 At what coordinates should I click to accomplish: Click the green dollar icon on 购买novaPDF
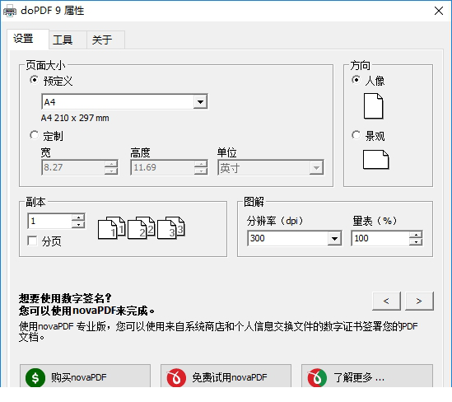coord(35,377)
